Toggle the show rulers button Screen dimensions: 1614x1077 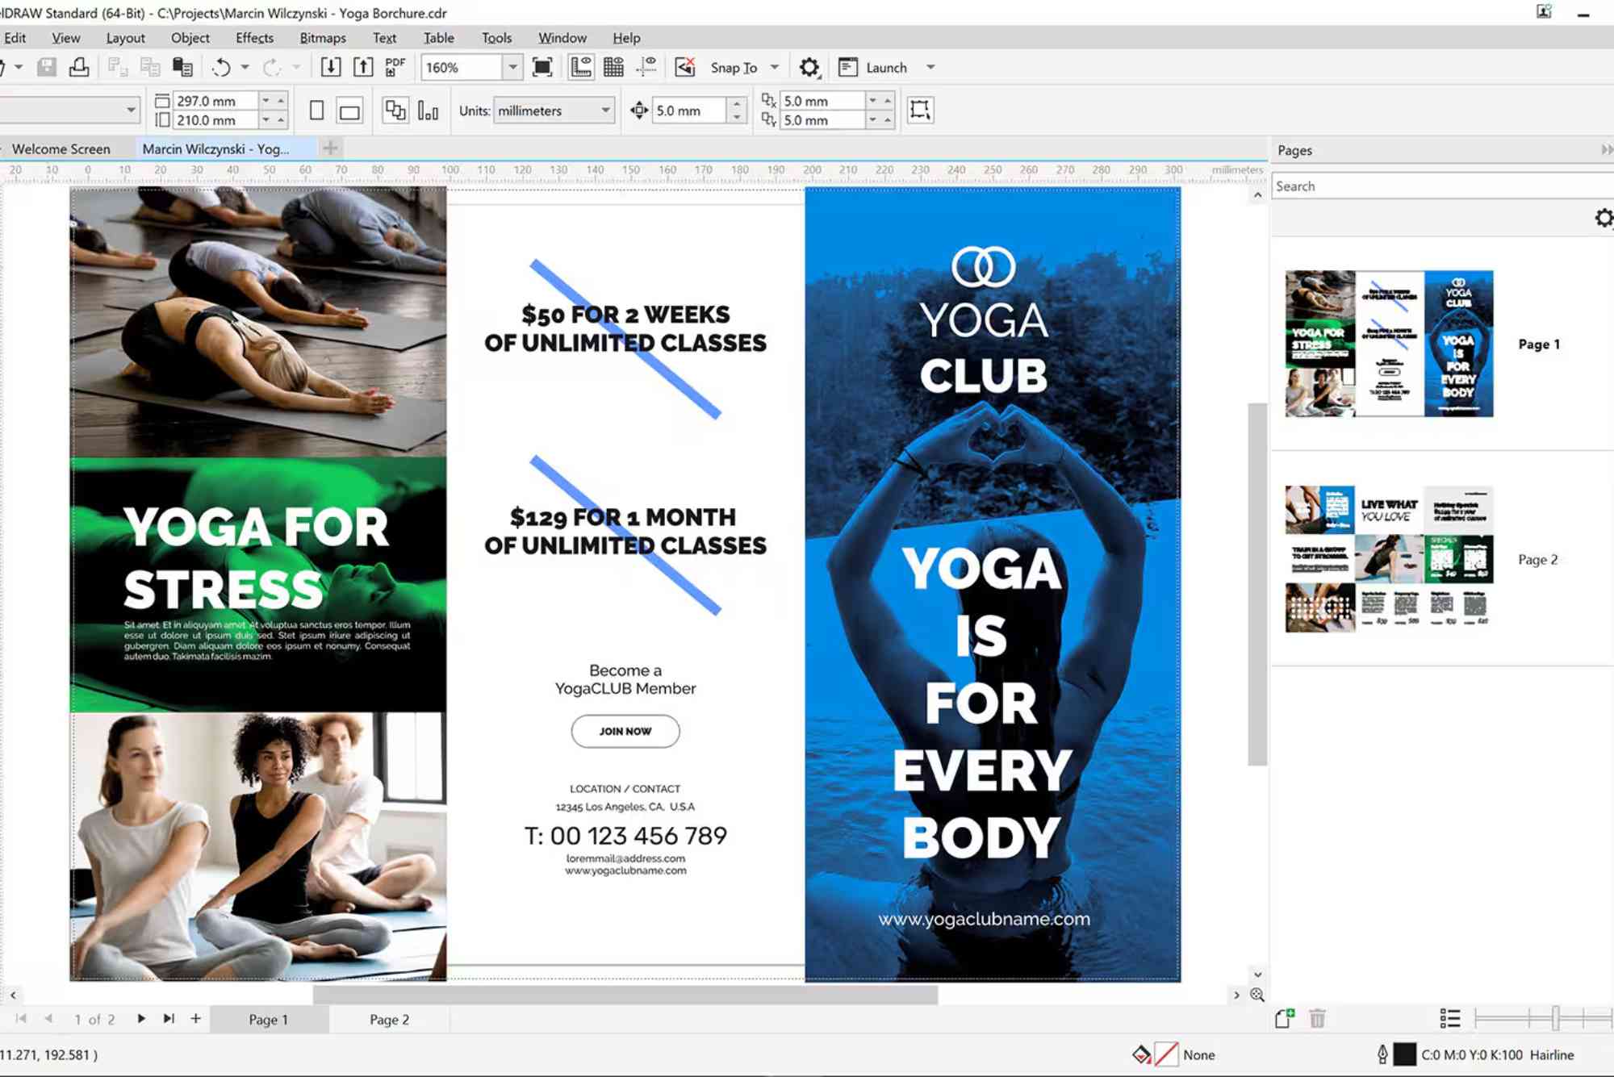click(581, 68)
